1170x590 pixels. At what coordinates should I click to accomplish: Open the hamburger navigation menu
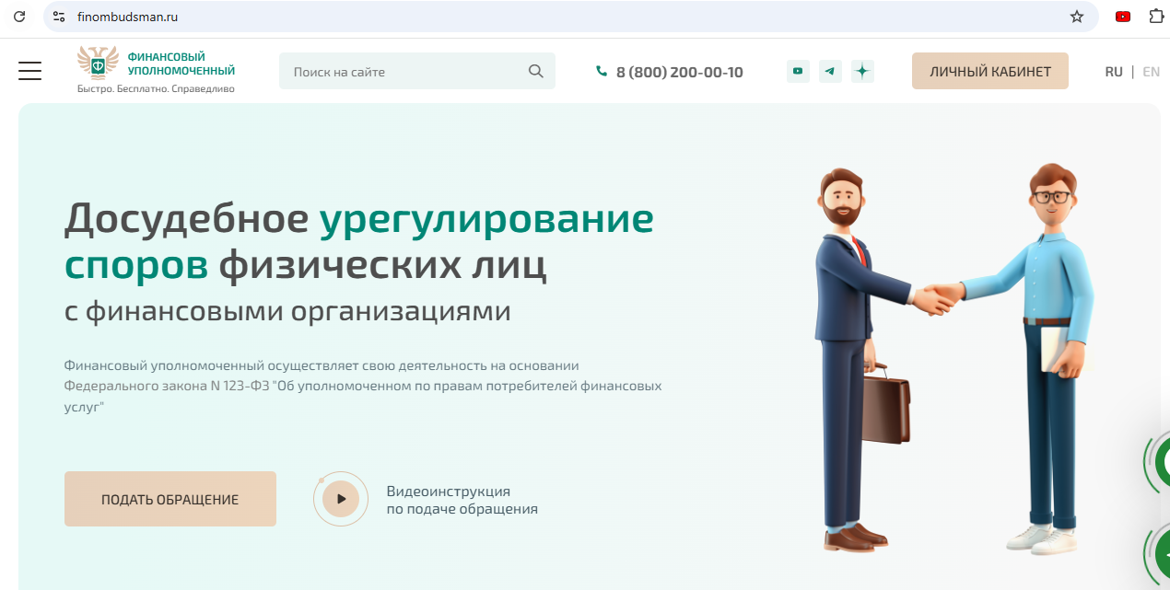[x=29, y=71]
